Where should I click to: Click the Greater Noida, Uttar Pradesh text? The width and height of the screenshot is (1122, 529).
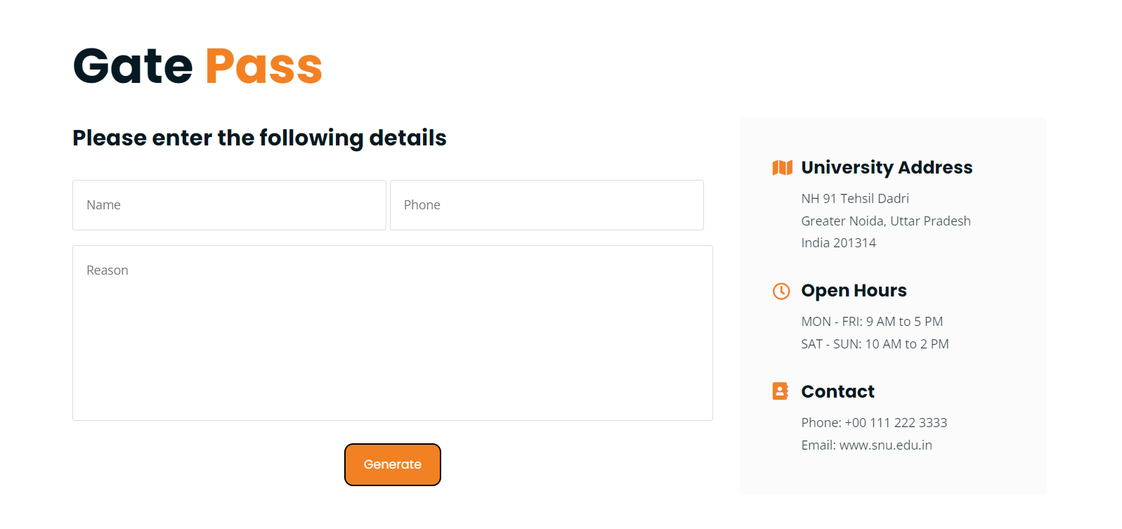click(x=886, y=221)
